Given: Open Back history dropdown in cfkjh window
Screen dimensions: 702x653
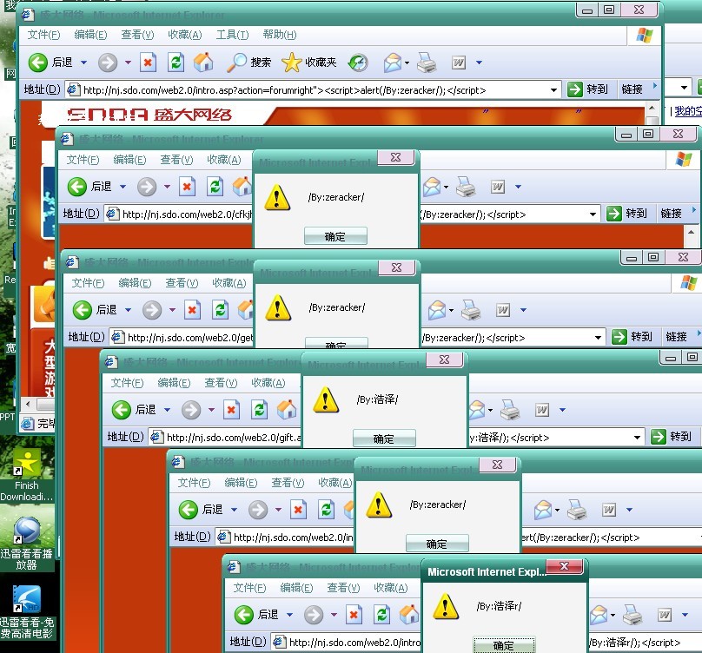Looking at the screenshot, I should (123, 187).
